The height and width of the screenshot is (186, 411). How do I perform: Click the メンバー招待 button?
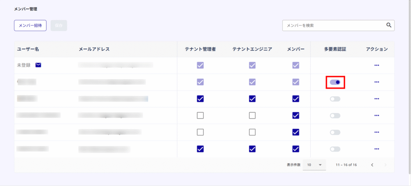[x=30, y=25]
